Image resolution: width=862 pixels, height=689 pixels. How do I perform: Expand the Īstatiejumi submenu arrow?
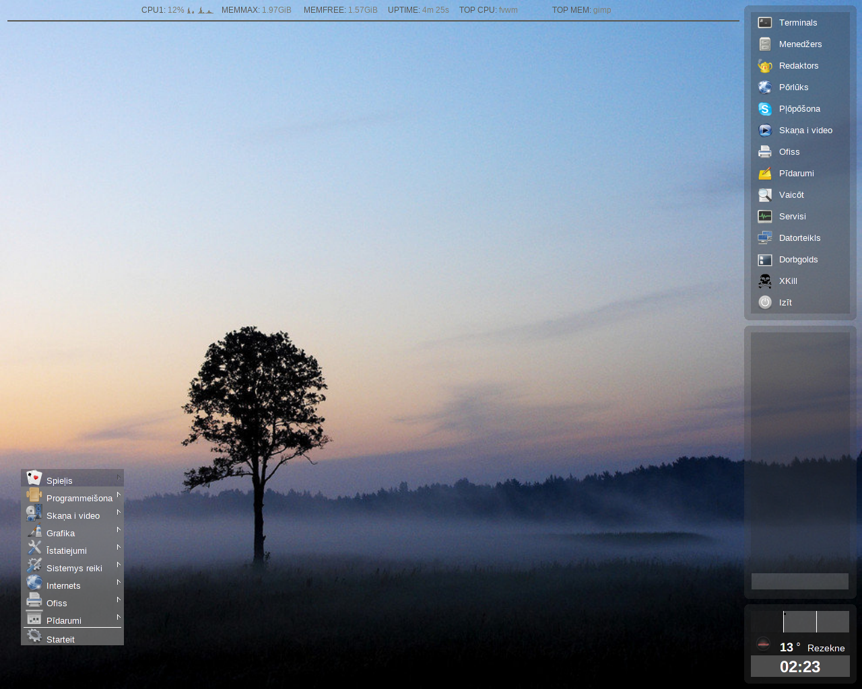coord(119,547)
